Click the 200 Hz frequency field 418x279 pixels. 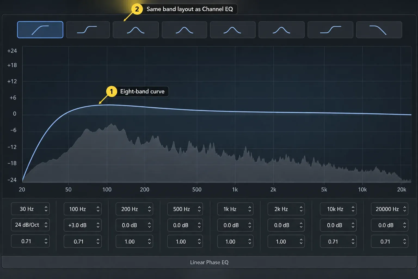[x=134, y=209]
